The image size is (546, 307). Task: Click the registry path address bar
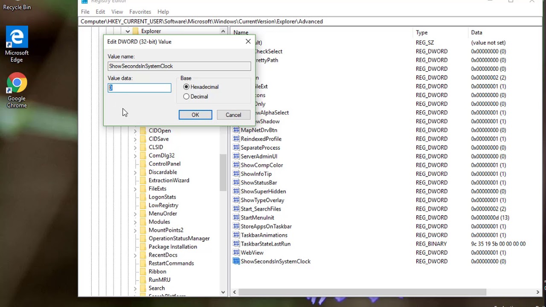click(310, 21)
